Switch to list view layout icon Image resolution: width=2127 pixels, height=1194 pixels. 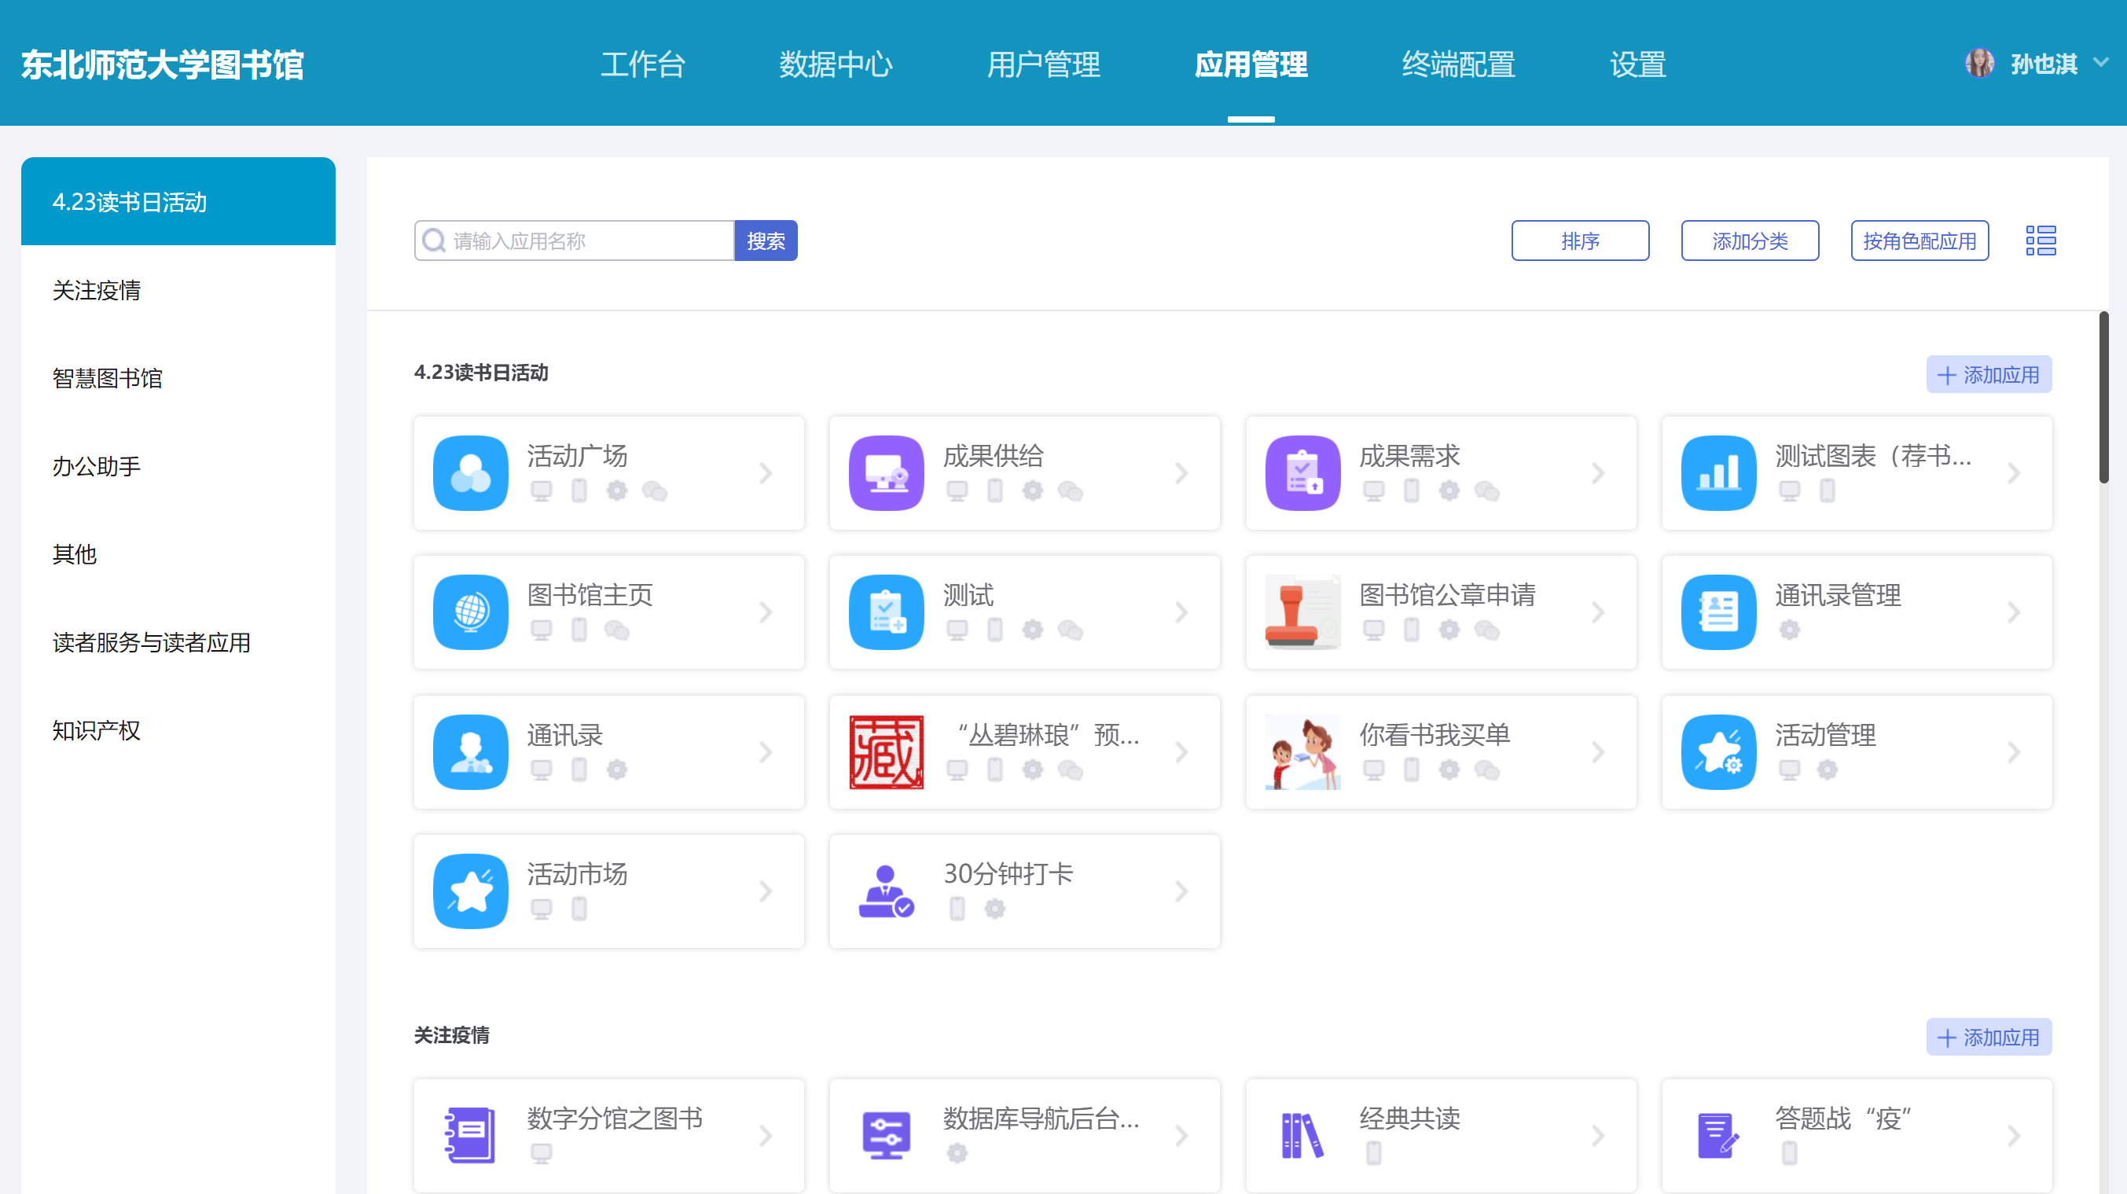[x=2041, y=241]
